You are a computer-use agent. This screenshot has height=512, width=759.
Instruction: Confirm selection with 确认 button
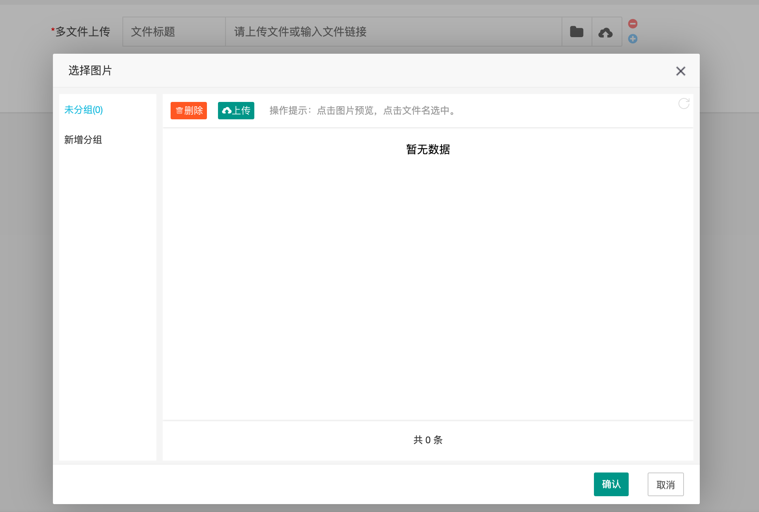click(x=611, y=484)
